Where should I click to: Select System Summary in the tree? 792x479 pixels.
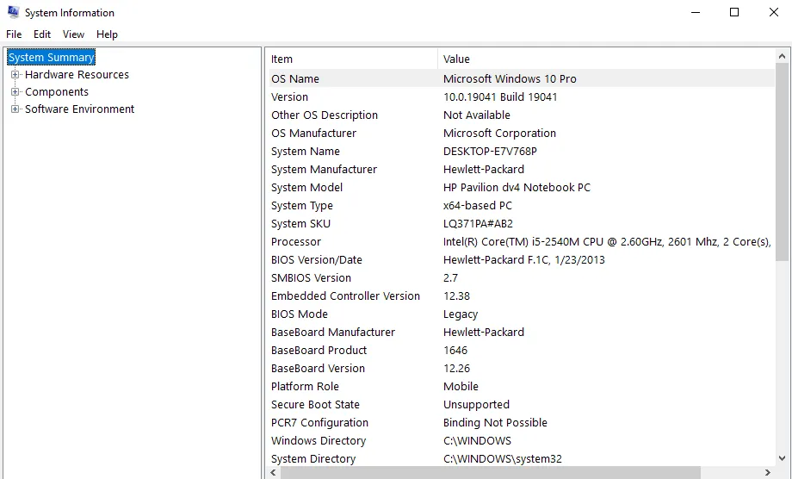point(51,58)
